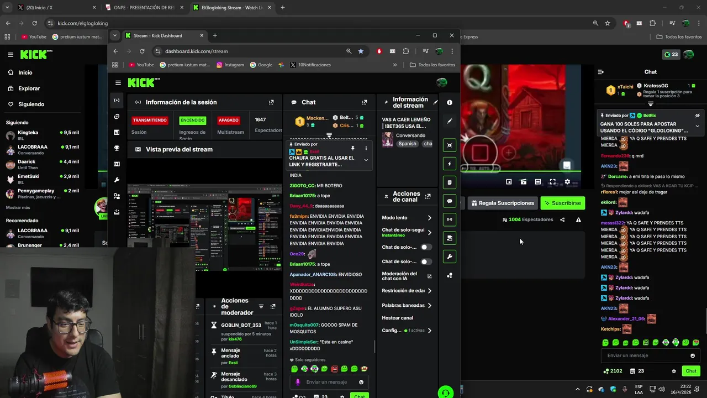
Task: Toggle Chat de solo switch below Instantáneo
Action: click(426, 247)
